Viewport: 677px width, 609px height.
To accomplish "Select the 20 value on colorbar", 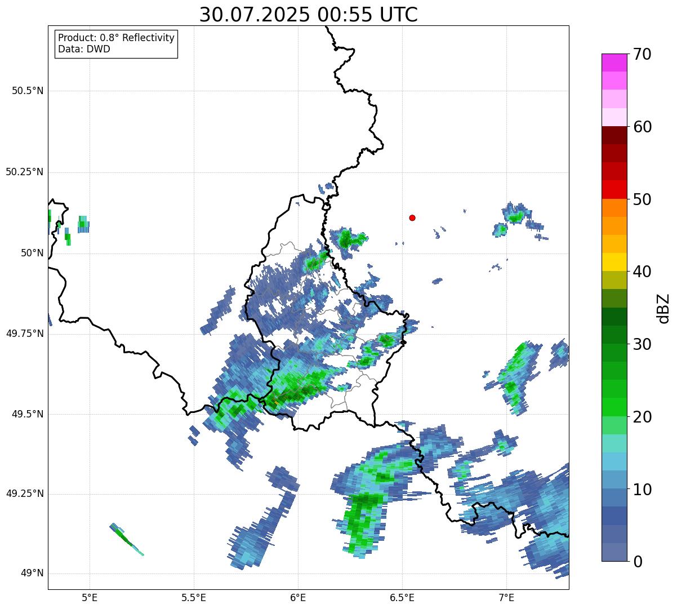I will (642, 417).
